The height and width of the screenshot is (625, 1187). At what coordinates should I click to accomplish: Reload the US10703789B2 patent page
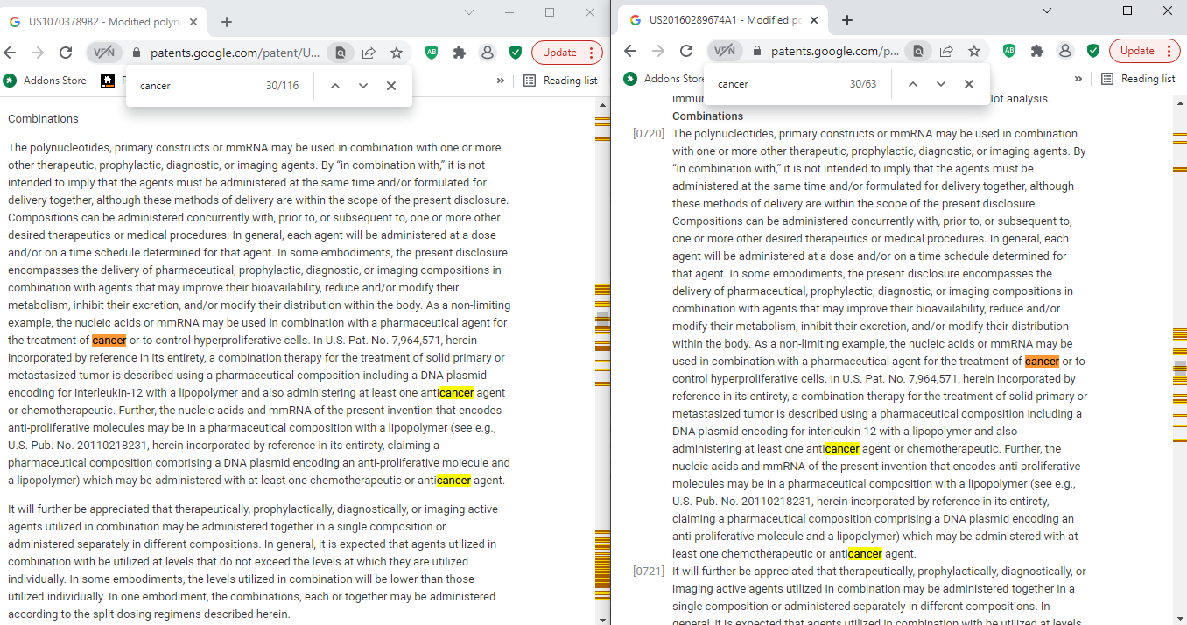click(65, 53)
